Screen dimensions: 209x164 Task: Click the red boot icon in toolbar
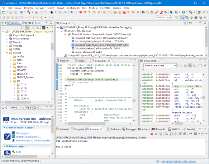(x=162, y=12)
